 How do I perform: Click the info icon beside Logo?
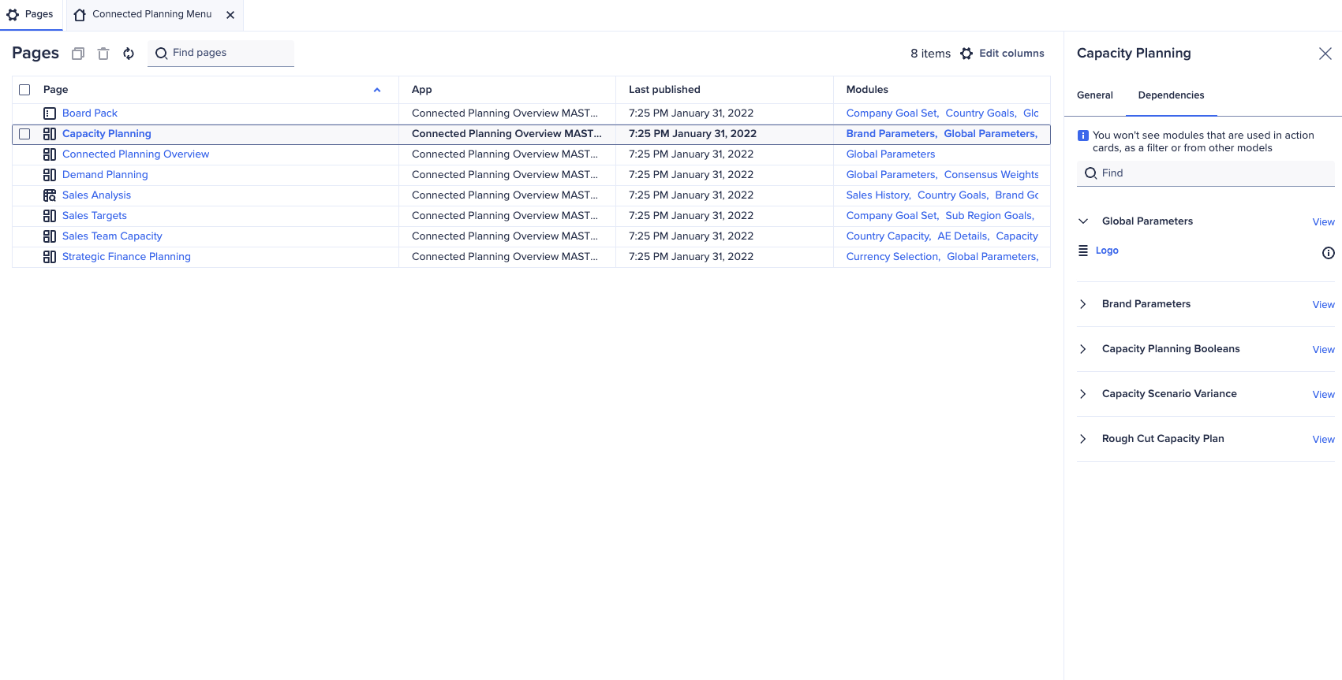point(1328,253)
